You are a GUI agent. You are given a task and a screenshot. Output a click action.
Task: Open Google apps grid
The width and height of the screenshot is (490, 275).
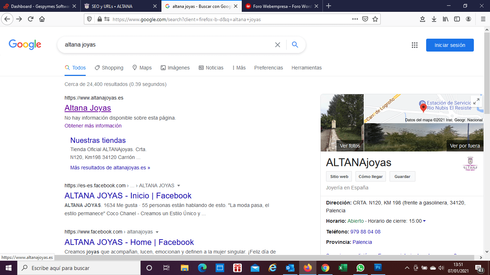[415, 45]
